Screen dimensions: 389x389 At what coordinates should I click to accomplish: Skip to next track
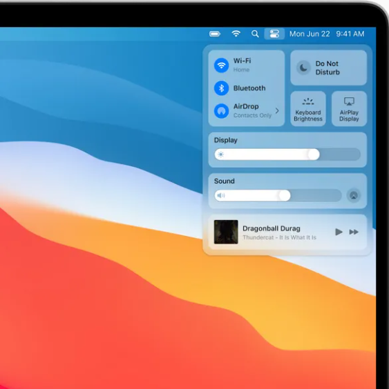click(354, 232)
